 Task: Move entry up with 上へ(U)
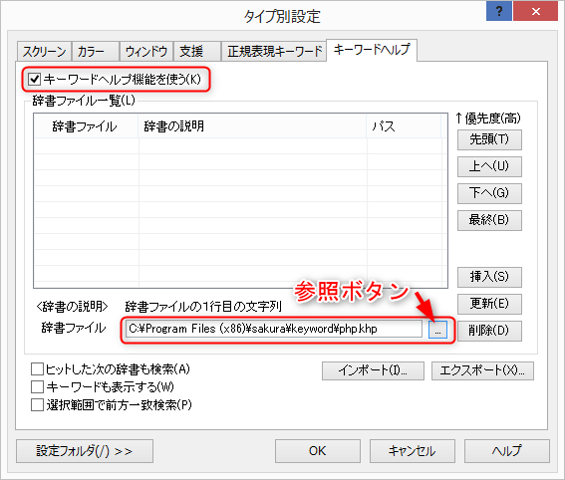[x=489, y=166]
